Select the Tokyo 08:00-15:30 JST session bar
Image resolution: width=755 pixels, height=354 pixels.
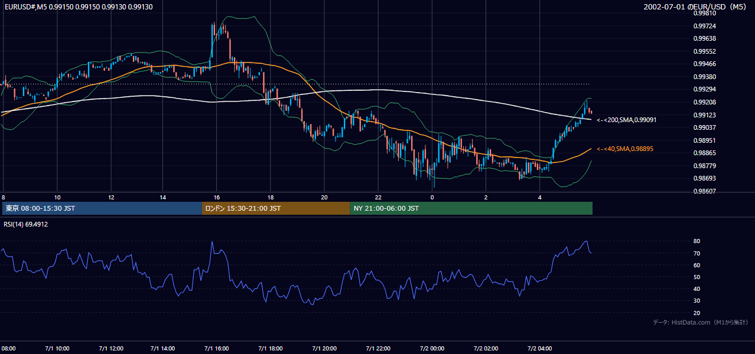102,208
